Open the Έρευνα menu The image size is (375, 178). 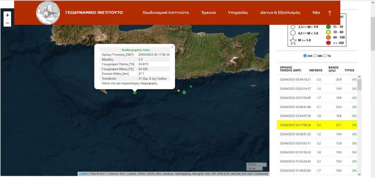click(209, 13)
